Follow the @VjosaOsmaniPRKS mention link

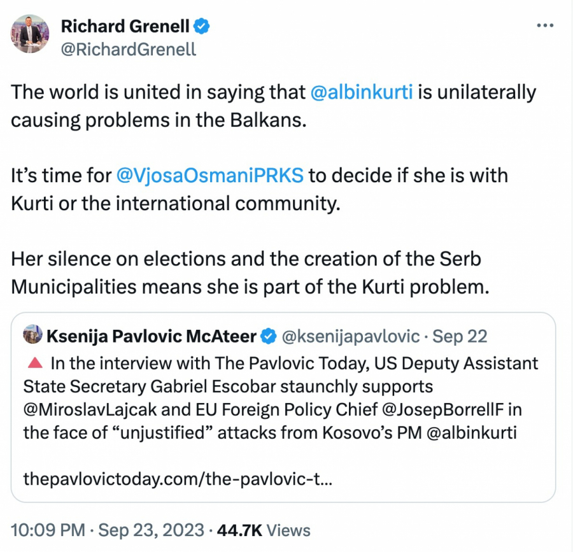coord(210,174)
